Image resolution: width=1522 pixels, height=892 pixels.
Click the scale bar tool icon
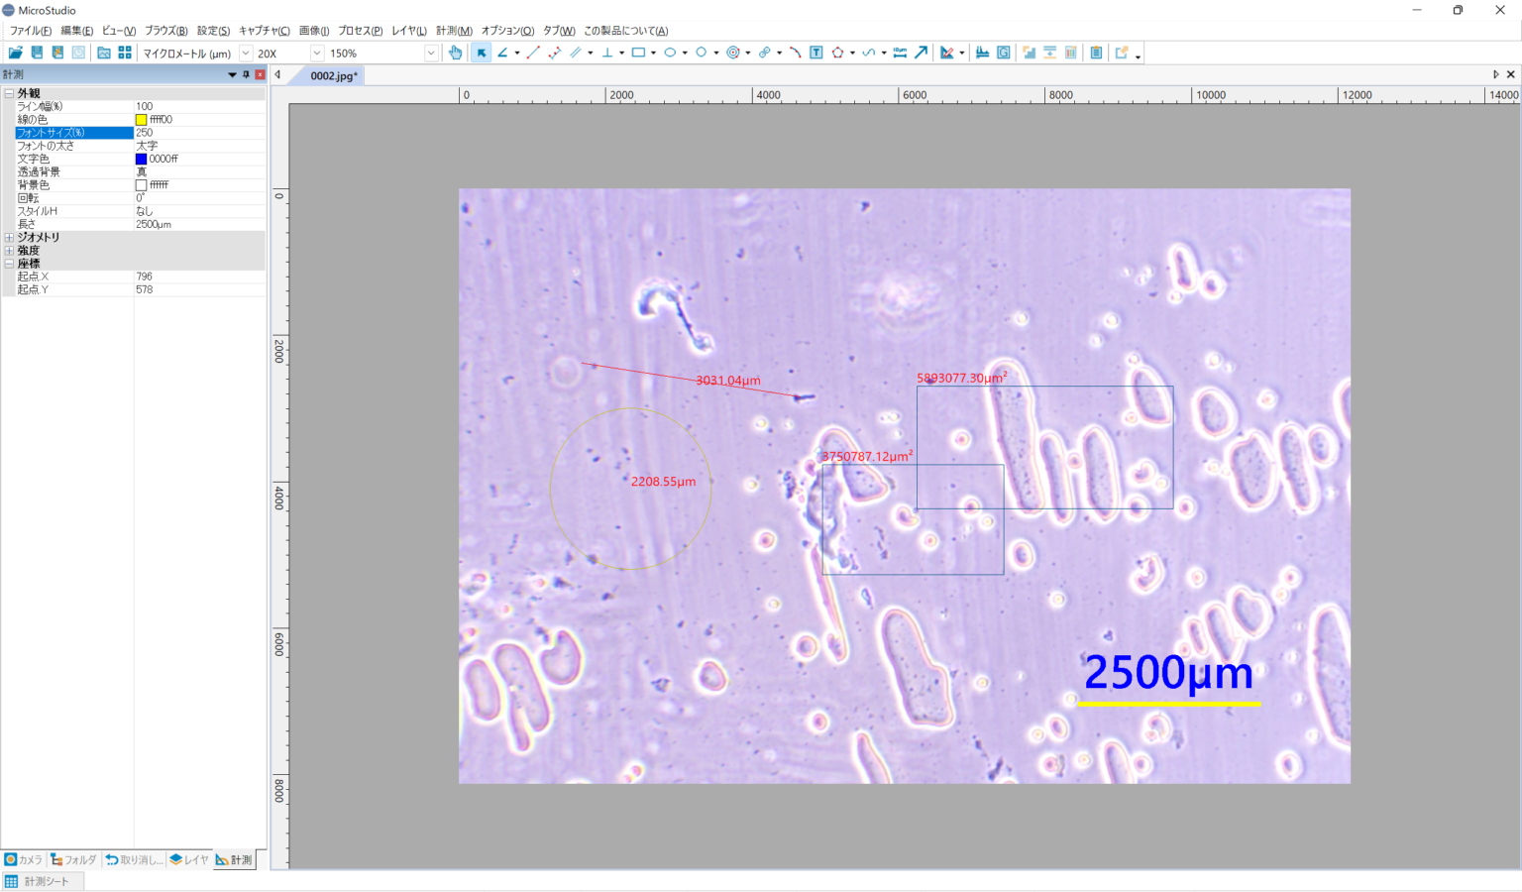click(900, 53)
